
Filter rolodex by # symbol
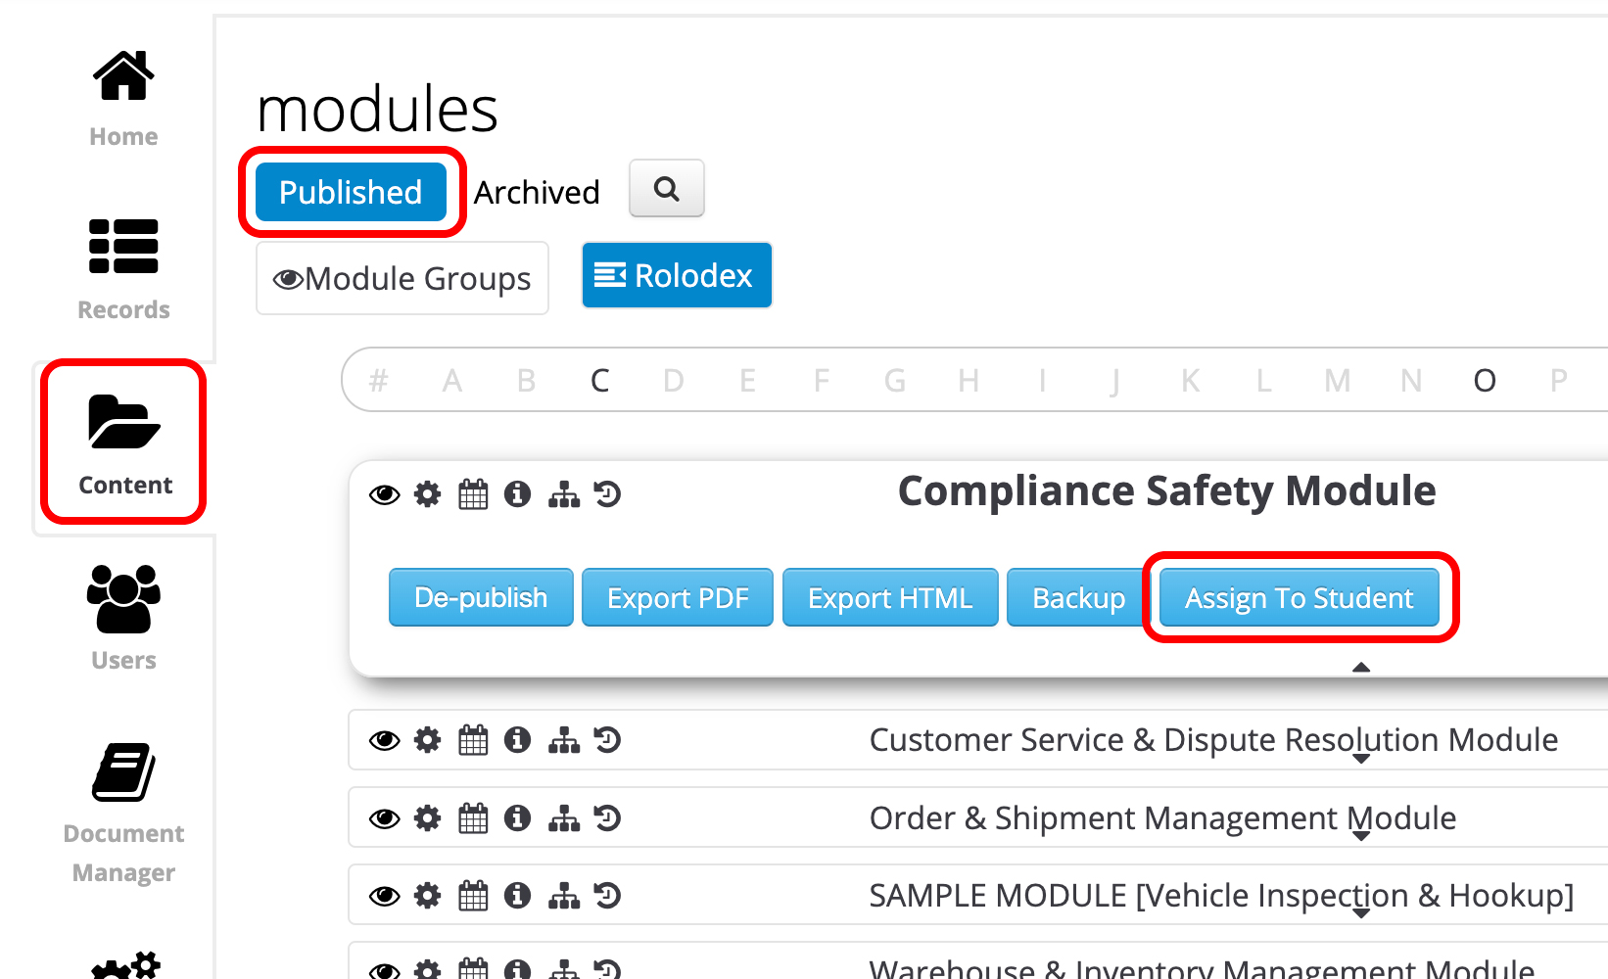[379, 380]
